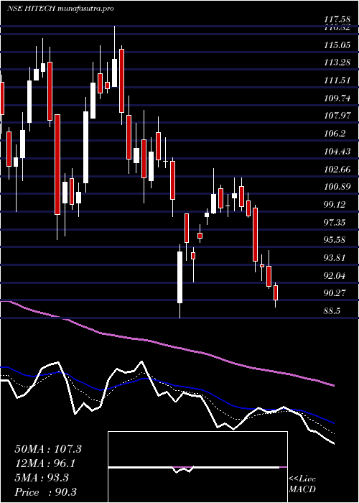Select the 93.81 price axis label
This screenshot has width=359, height=503.
pos(335,257)
